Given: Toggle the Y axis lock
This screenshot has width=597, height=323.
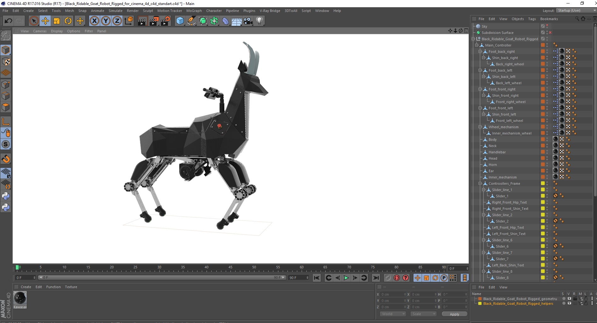Looking at the screenshot, I should pyautogui.click(x=105, y=21).
